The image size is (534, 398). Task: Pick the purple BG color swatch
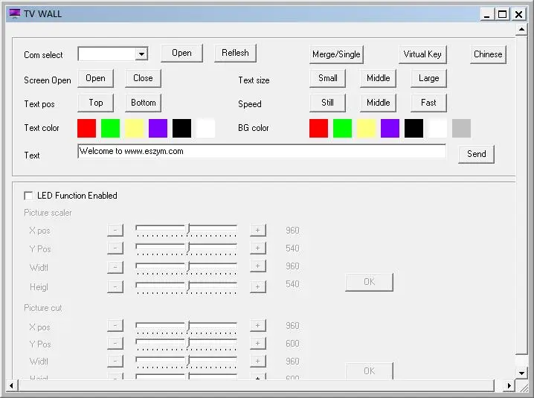click(390, 128)
